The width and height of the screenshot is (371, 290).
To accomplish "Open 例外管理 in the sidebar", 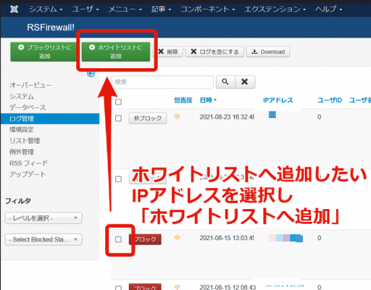I will (22, 152).
